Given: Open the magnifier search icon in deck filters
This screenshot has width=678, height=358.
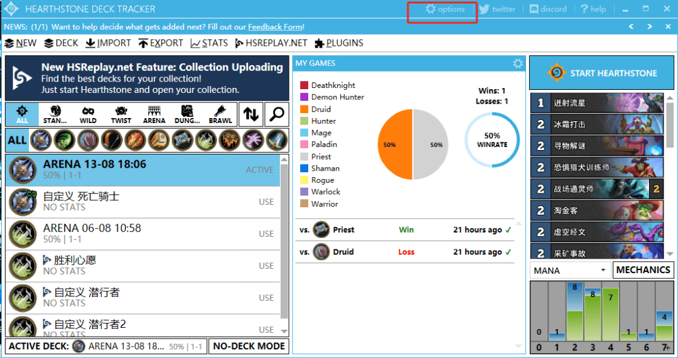Looking at the screenshot, I should click(x=275, y=114).
